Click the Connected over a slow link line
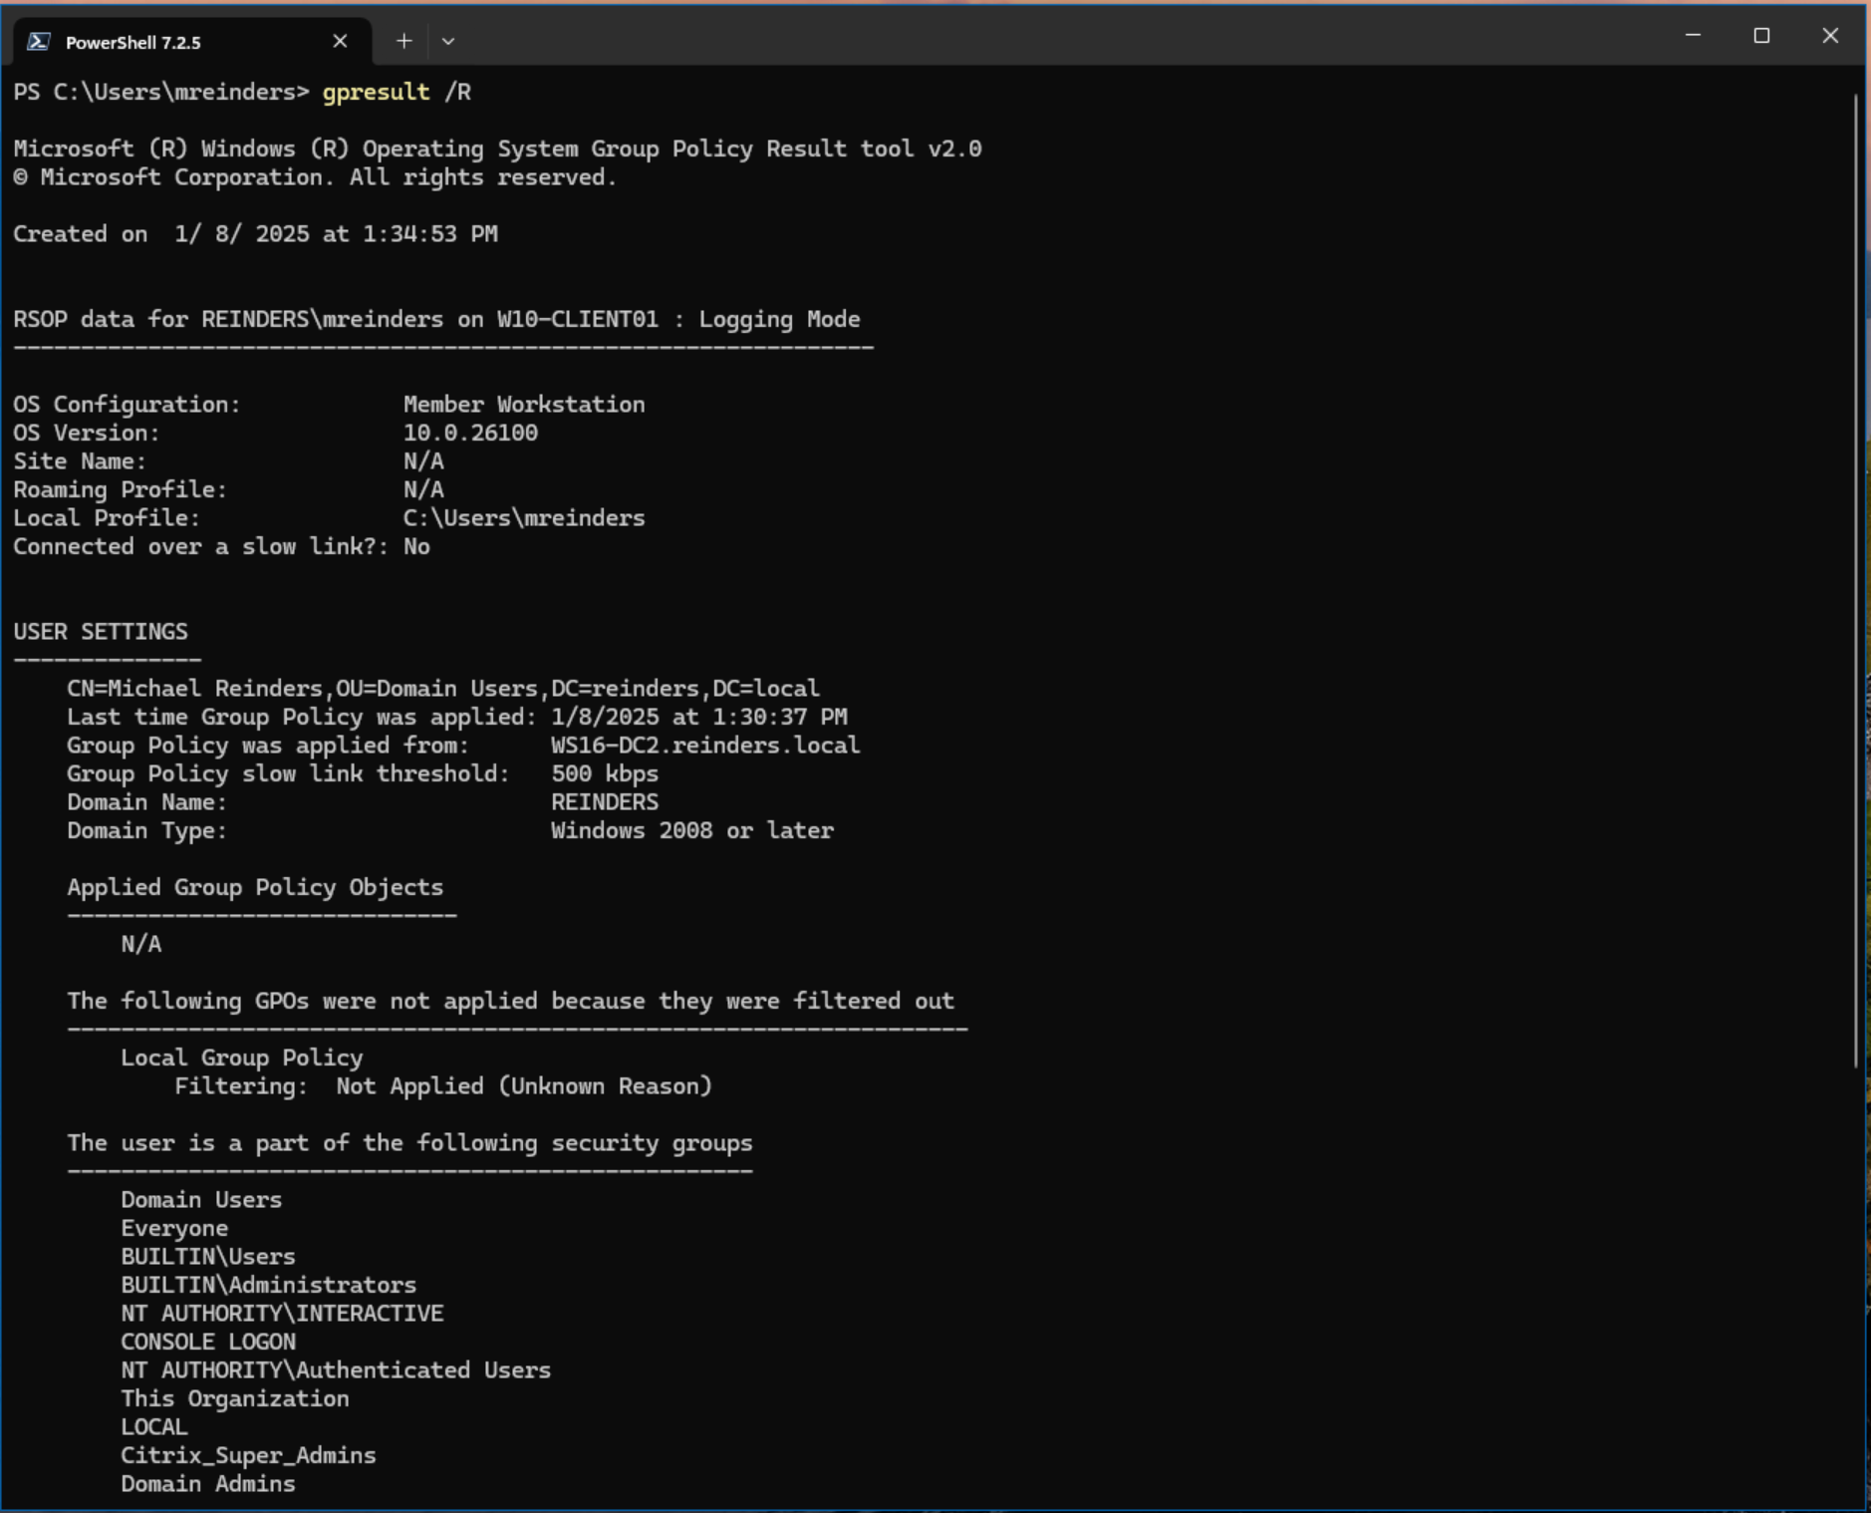This screenshot has width=1871, height=1513. 221,546
